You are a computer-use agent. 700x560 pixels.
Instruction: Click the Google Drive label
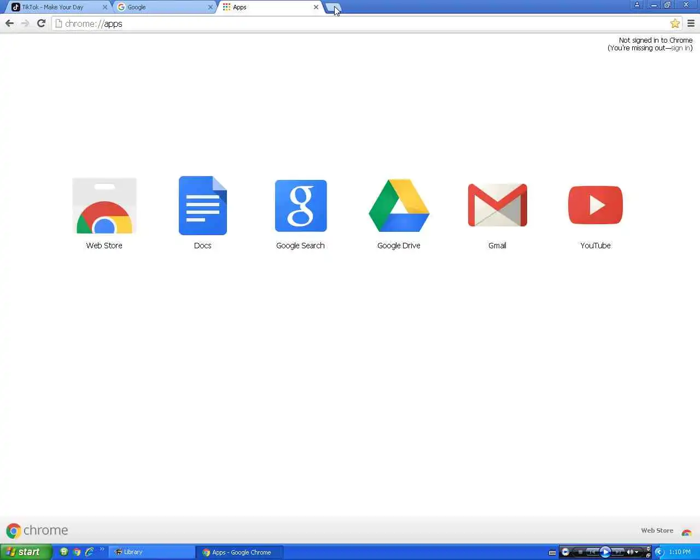pyautogui.click(x=399, y=246)
